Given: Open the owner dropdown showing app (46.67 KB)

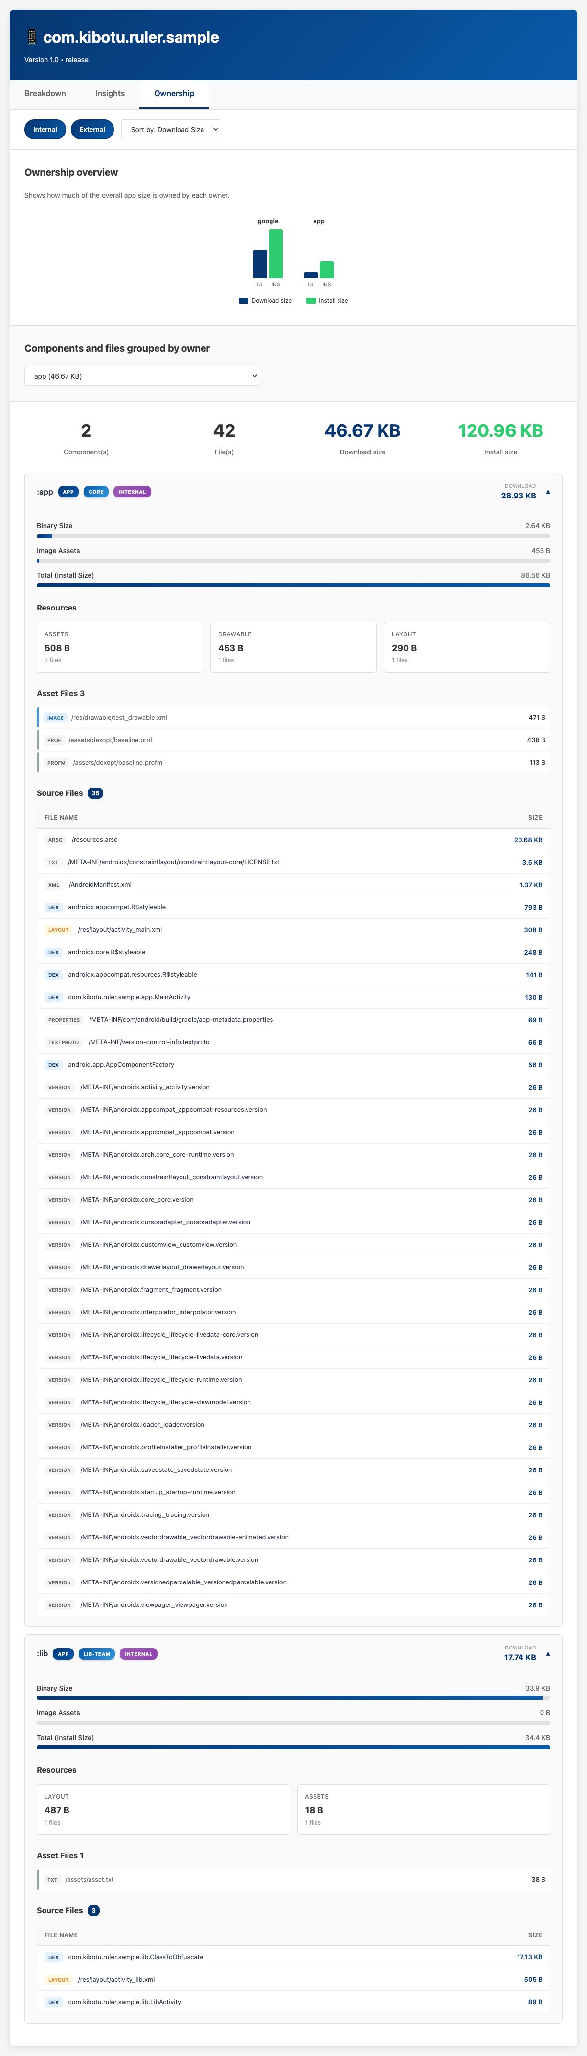Looking at the screenshot, I should [x=142, y=376].
